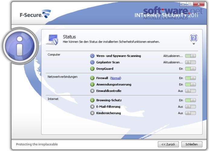209x151 pixels.
Task: Click green check icon beside Browsing-Schutz
Action: (92, 100)
